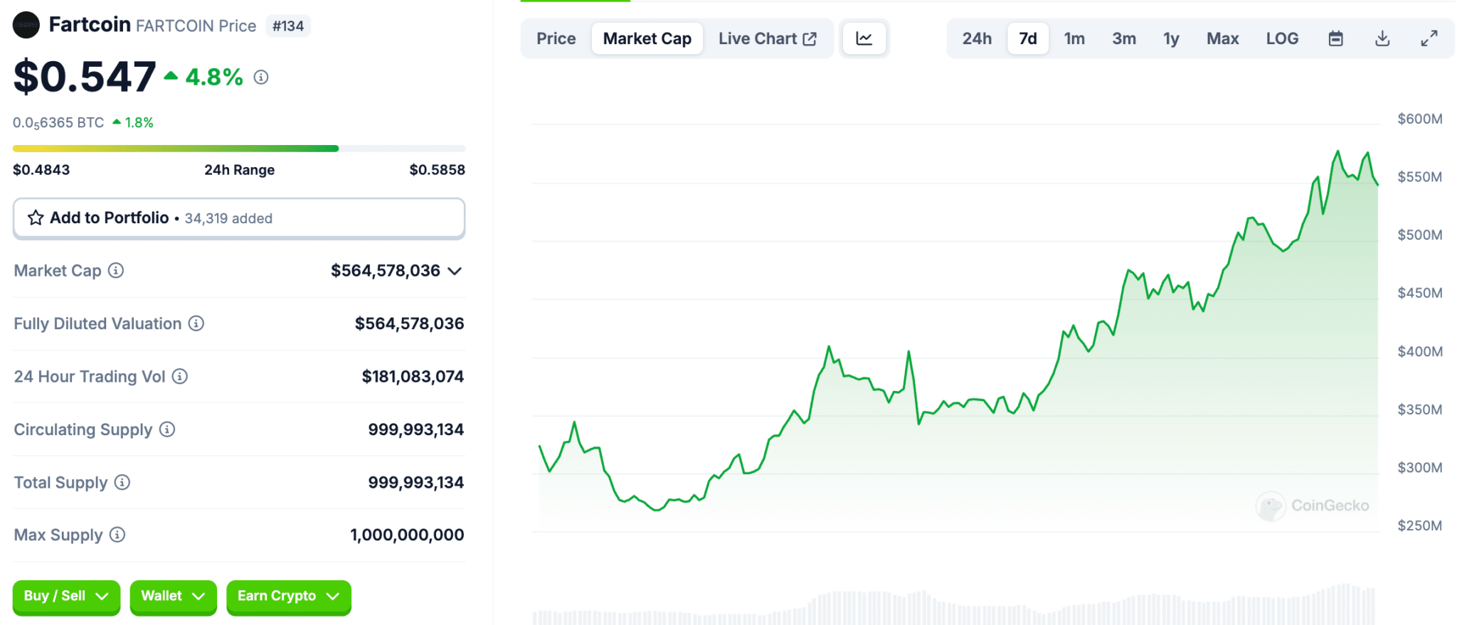
Task: Click the Fartcoin logo icon
Action: 26,25
